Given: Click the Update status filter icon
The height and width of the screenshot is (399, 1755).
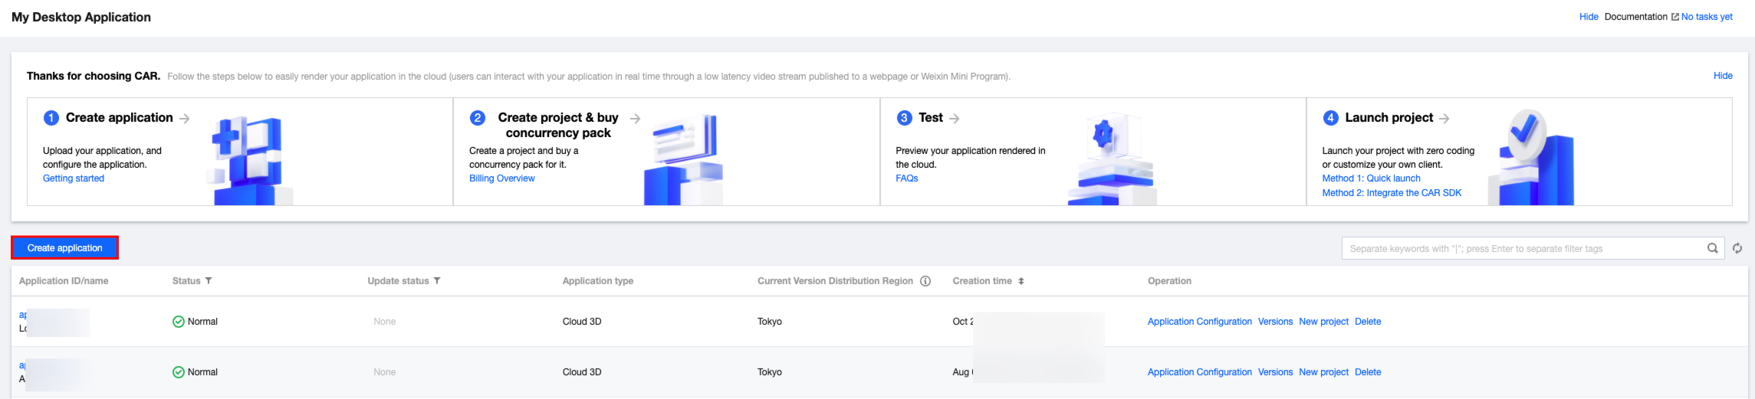Looking at the screenshot, I should [437, 281].
